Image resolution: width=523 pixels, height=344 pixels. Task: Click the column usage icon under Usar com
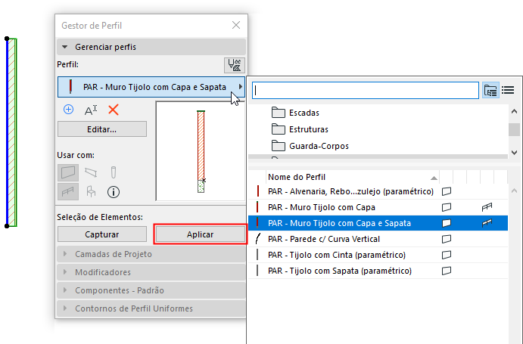(x=114, y=172)
